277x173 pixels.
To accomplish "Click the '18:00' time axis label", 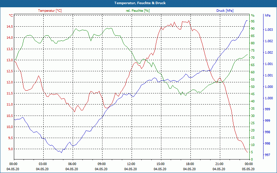I will click(x=190, y=164).
